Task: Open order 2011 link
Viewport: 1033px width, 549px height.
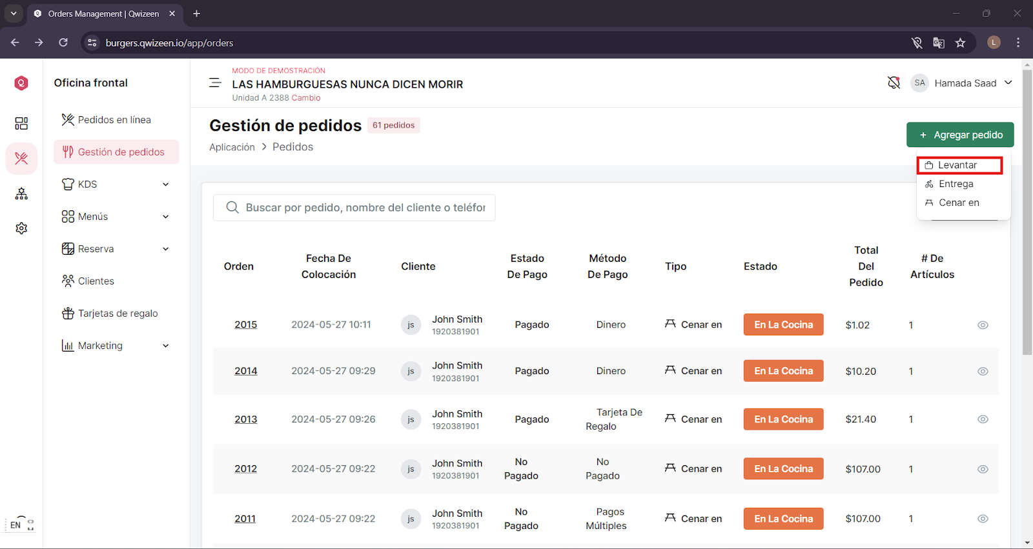Action: point(245,519)
